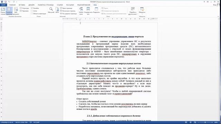Open Перейти в другое окно dropdown
This screenshot has width=221, height=124.
click(133, 11)
